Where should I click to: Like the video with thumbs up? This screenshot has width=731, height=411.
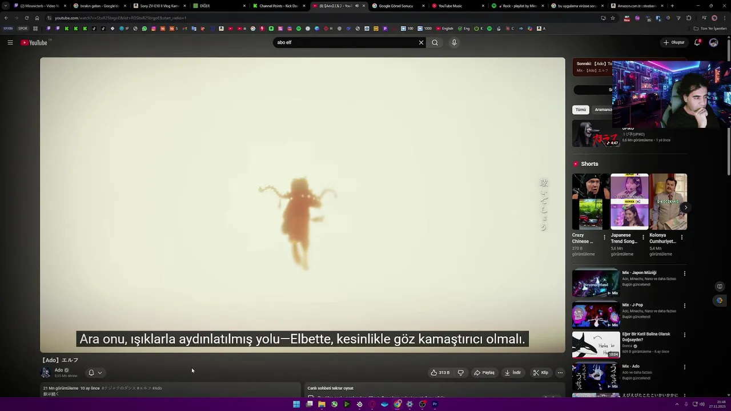pyautogui.click(x=440, y=373)
